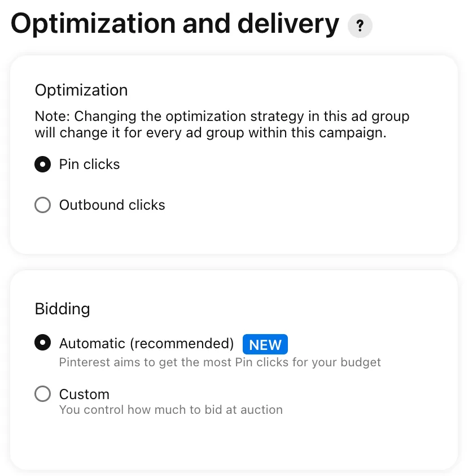473x476 pixels.
Task: Open the help question mark icon
Action: coord(360,26)
